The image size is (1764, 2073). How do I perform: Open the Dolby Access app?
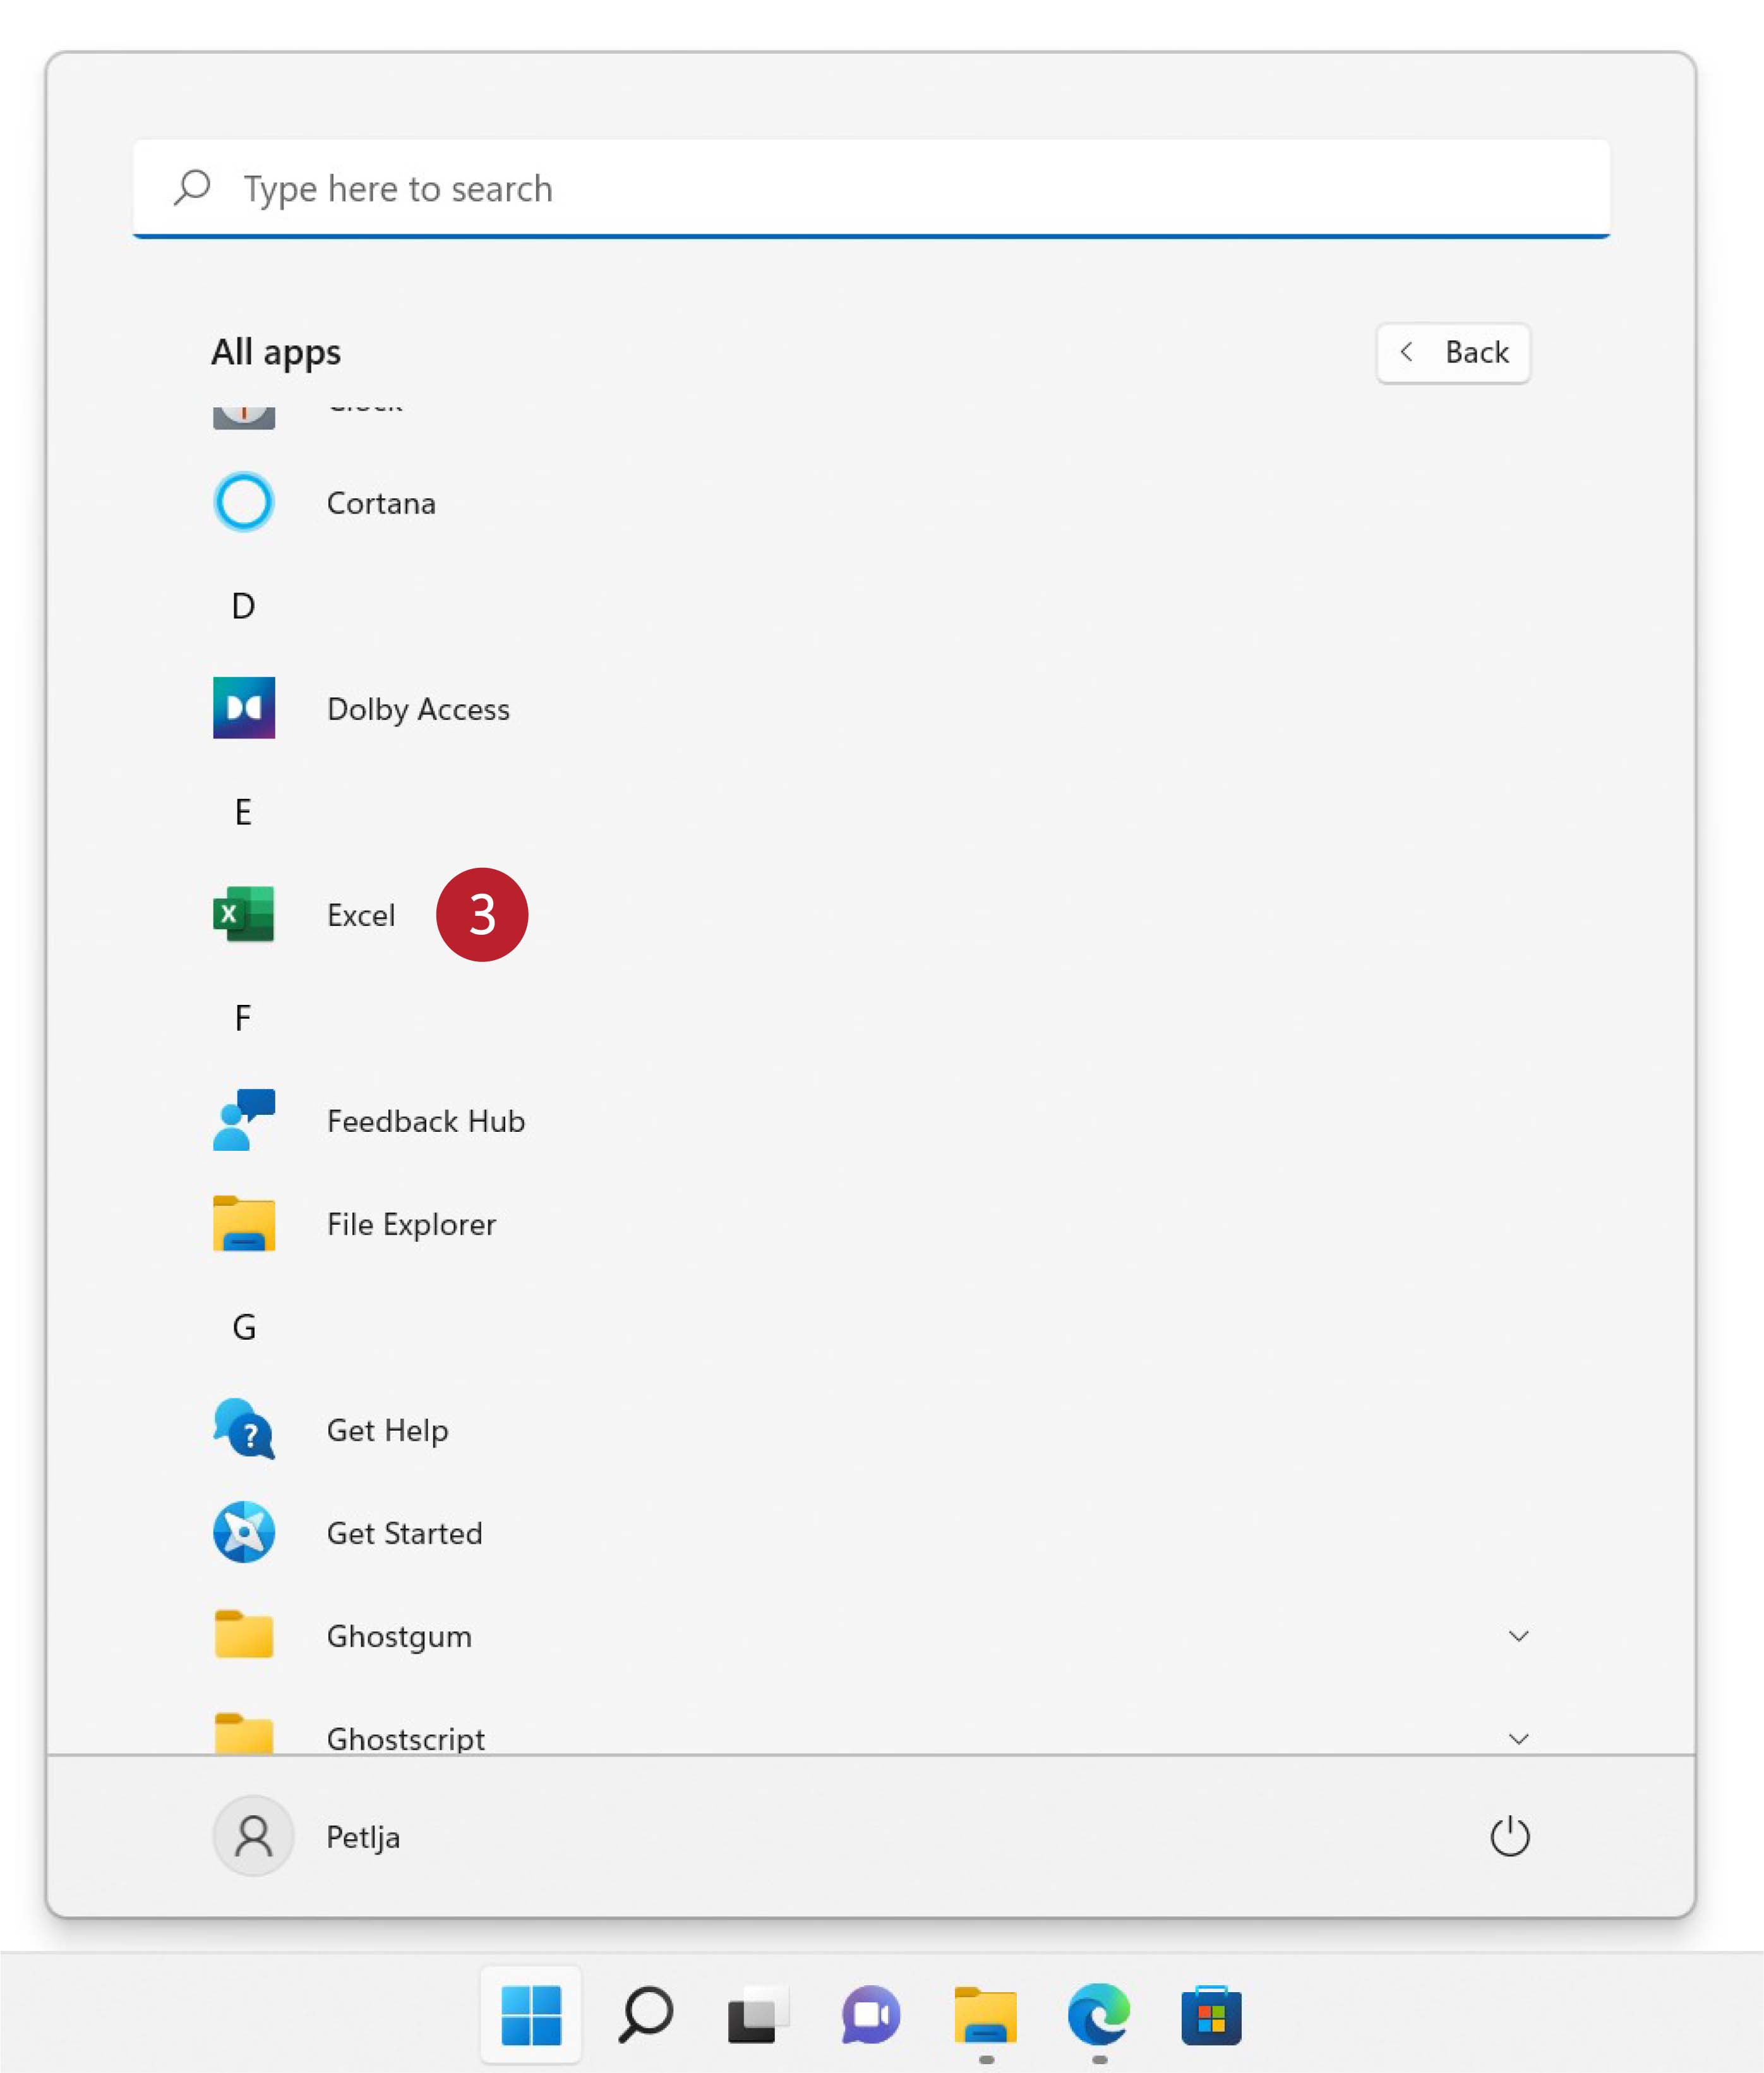pyautogui.click(x=417, y=709)
